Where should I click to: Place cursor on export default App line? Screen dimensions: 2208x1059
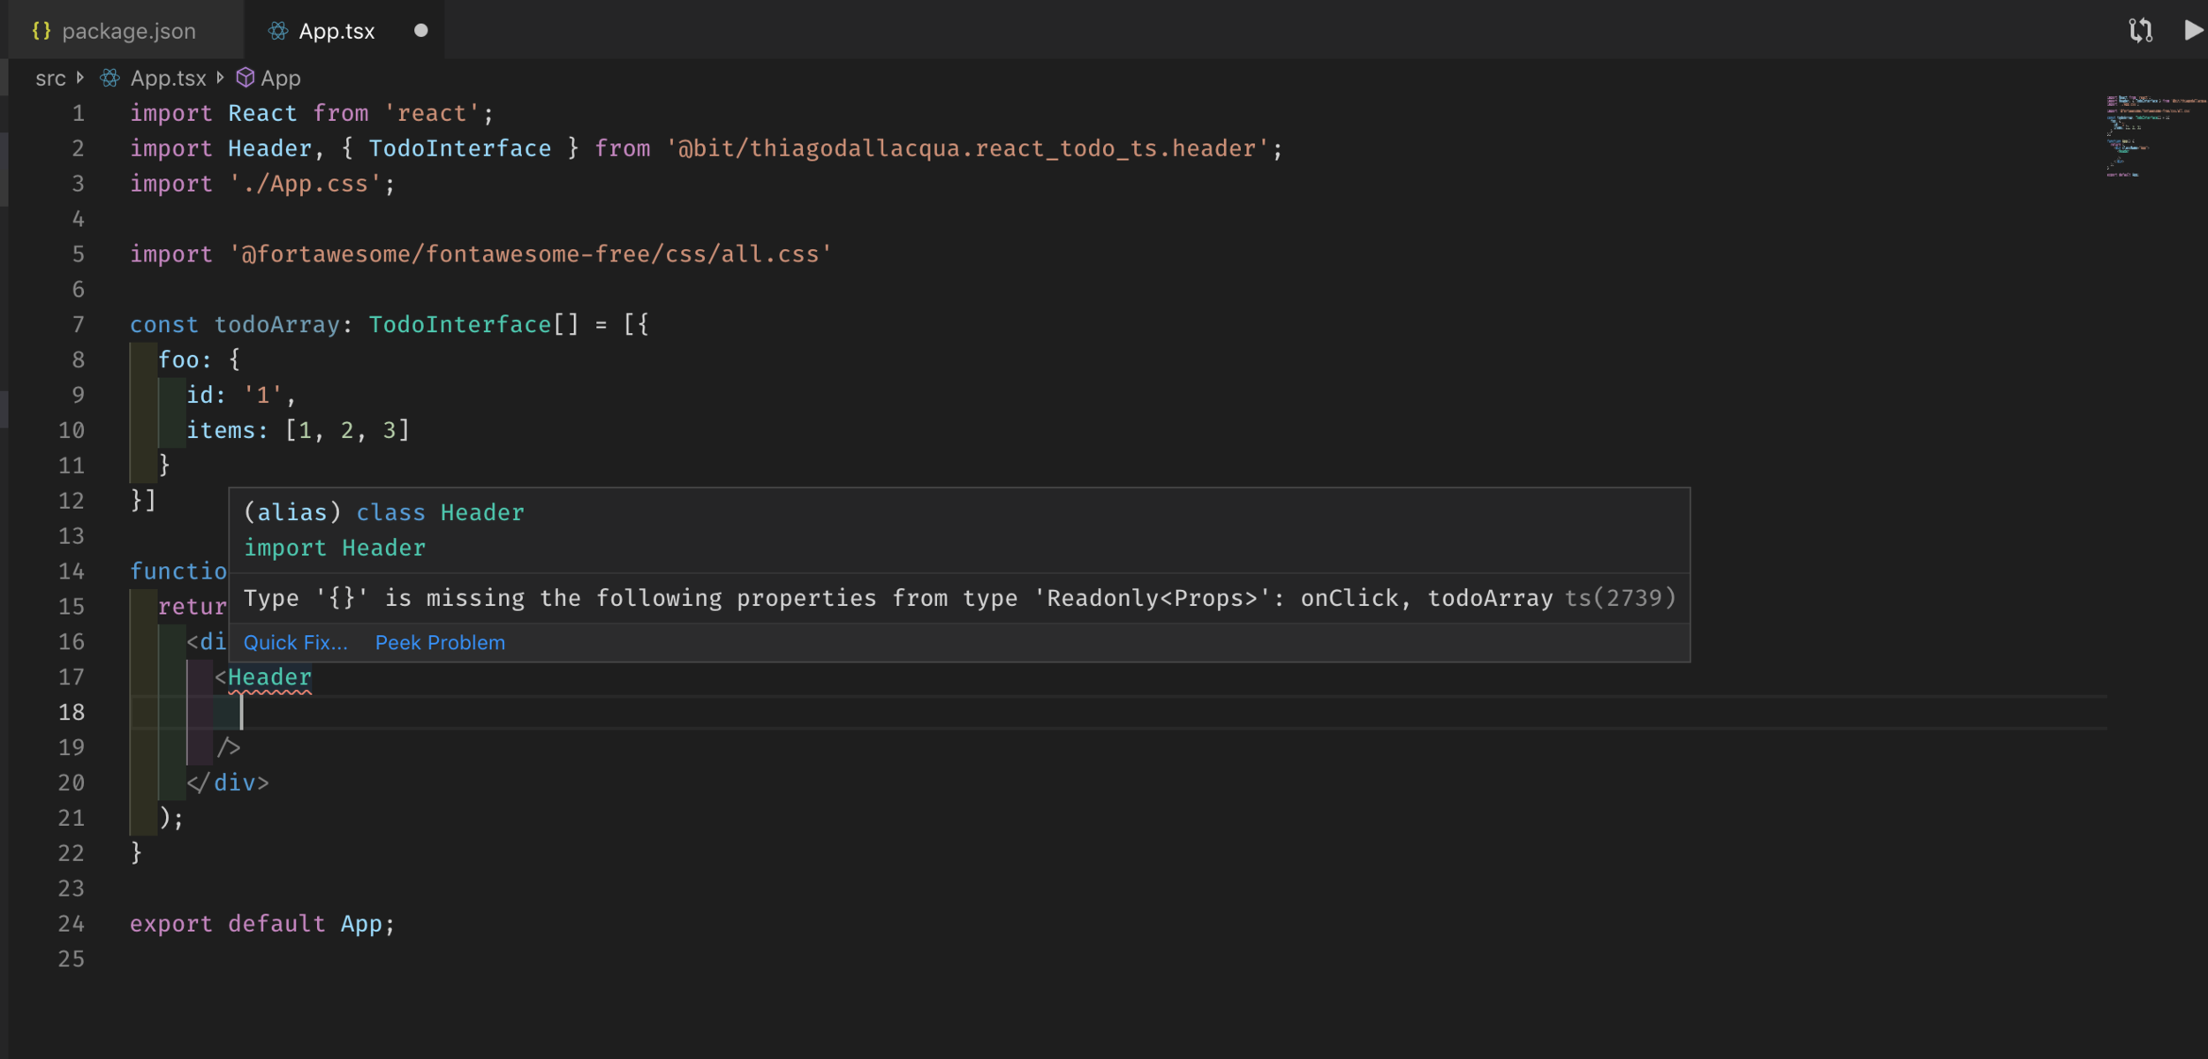262,924
